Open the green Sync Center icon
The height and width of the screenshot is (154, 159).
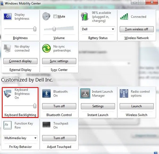(x=46, y=48)
